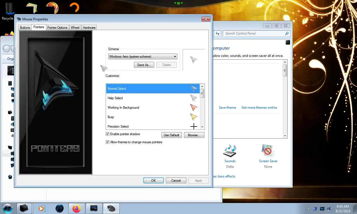Viewport: 357px width, 214px height.
Task: Click the network tray icon
Action: pos(322,209)
